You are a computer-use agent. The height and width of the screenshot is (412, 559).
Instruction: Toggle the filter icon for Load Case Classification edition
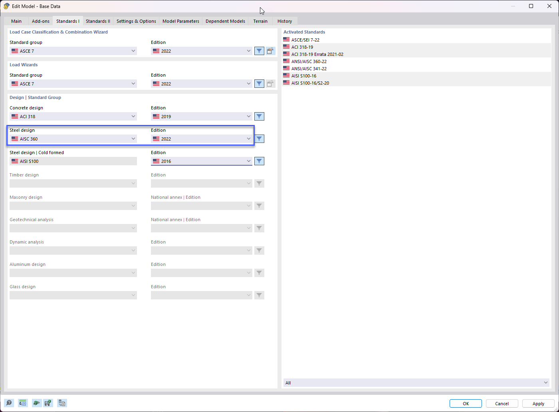[x=259, y=51]
